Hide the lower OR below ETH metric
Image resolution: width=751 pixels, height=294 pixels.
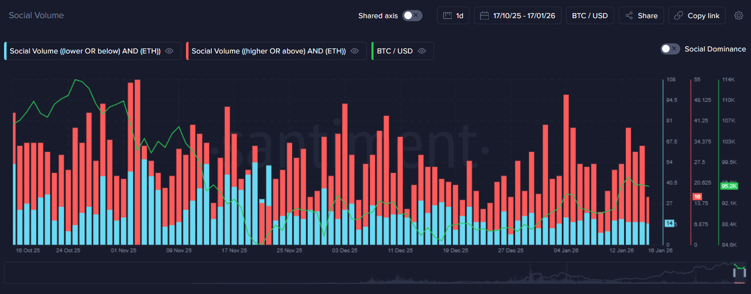pos(169,51)
